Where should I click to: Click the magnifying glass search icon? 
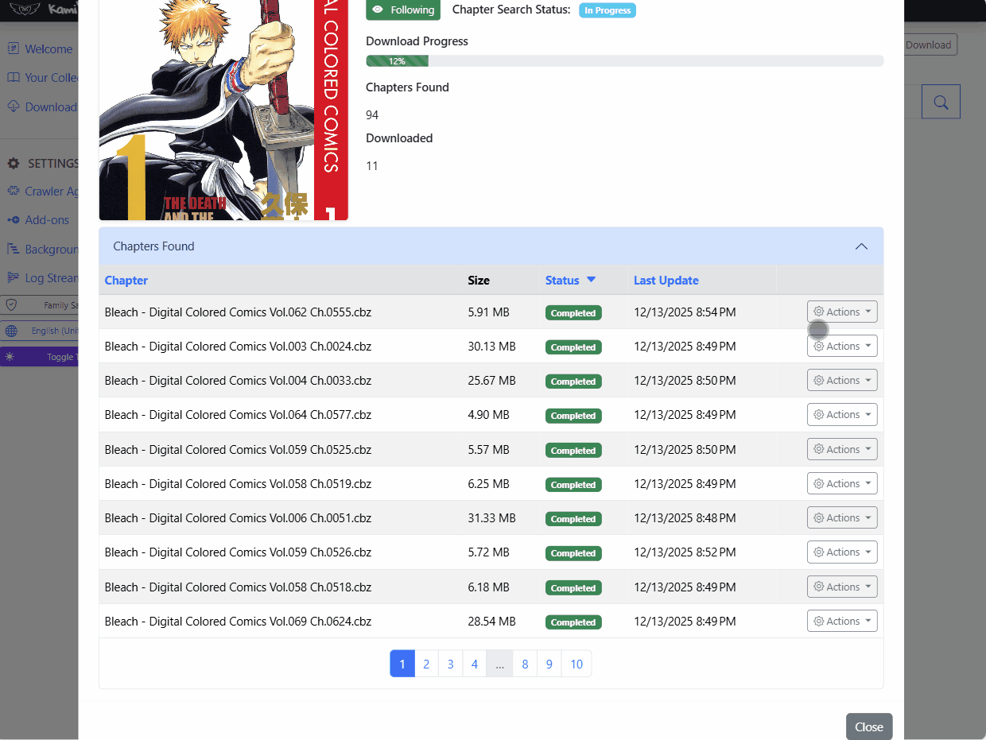pos(941,102)
